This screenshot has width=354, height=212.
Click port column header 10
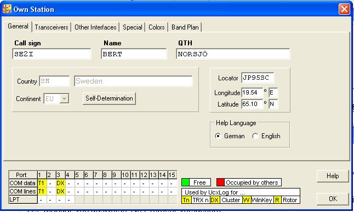point(125,175)
